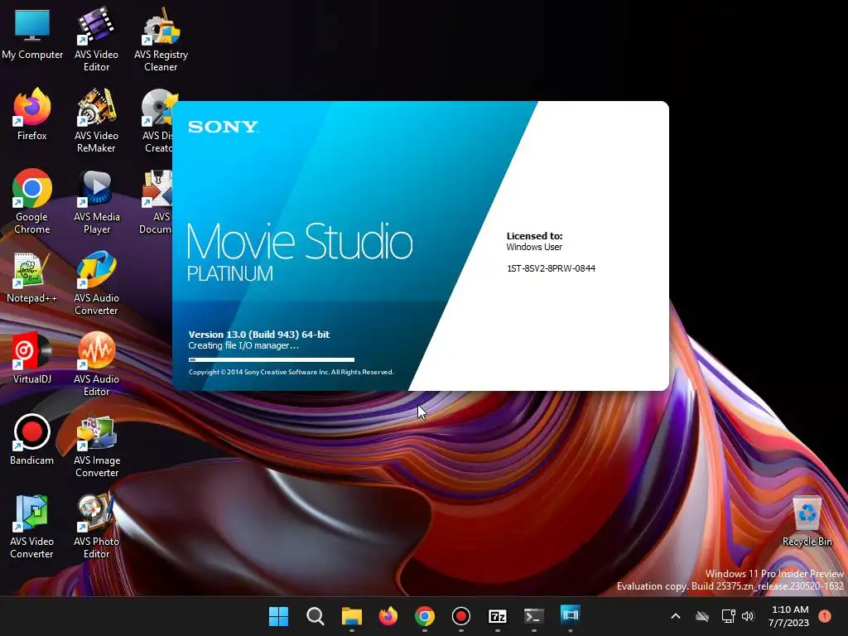Viewport: 848px width, 636px height.
Task: Open the notification bell badge
Action: [x=825, y=616]
